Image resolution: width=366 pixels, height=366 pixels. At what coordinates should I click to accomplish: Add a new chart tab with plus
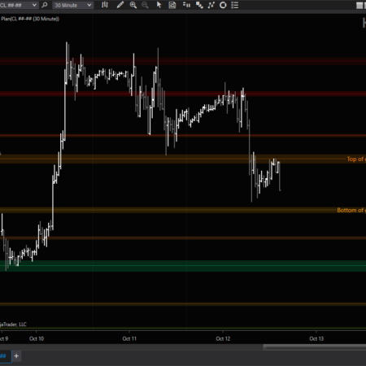click(16, 355)
